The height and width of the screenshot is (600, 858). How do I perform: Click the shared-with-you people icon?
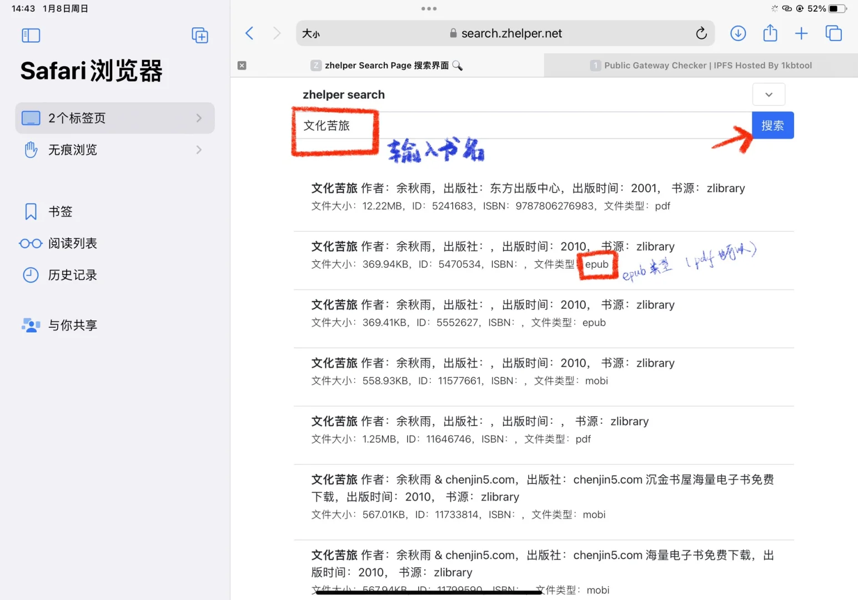[x=31, y=325]
